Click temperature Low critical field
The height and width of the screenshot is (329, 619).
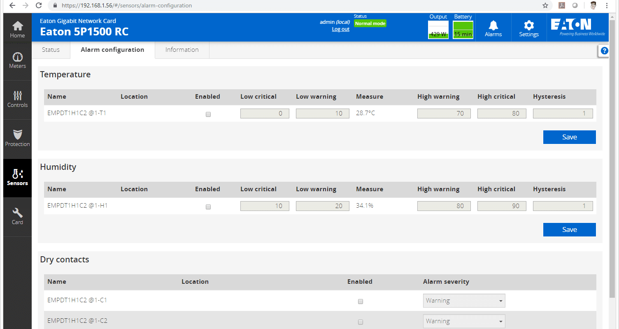pyautogui.click(x=265, y=114)
